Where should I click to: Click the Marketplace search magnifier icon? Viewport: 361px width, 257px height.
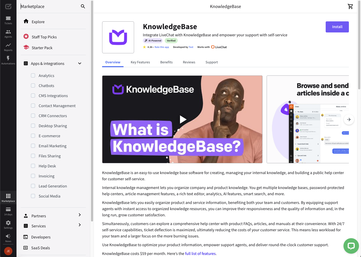pos(83,6)
